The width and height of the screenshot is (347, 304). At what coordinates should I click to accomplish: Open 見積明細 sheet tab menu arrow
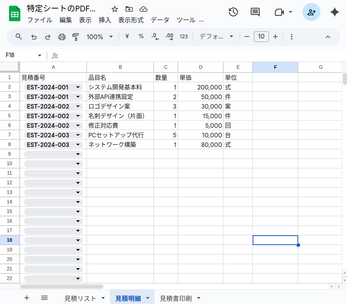point(148,298)
